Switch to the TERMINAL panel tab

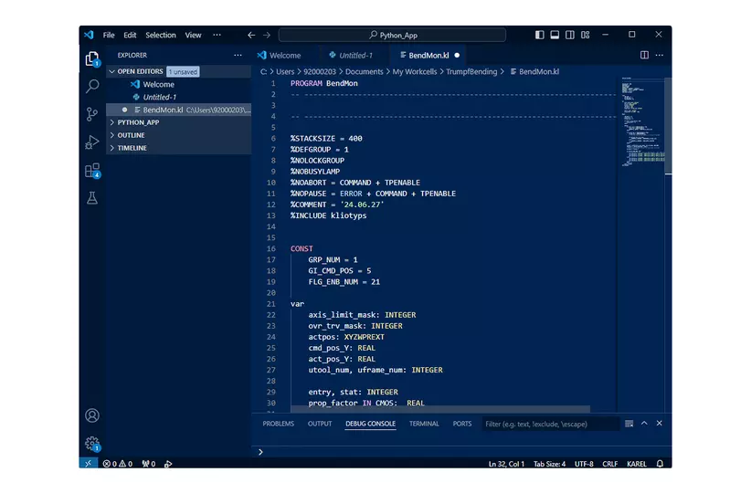[x=424, y=424]
